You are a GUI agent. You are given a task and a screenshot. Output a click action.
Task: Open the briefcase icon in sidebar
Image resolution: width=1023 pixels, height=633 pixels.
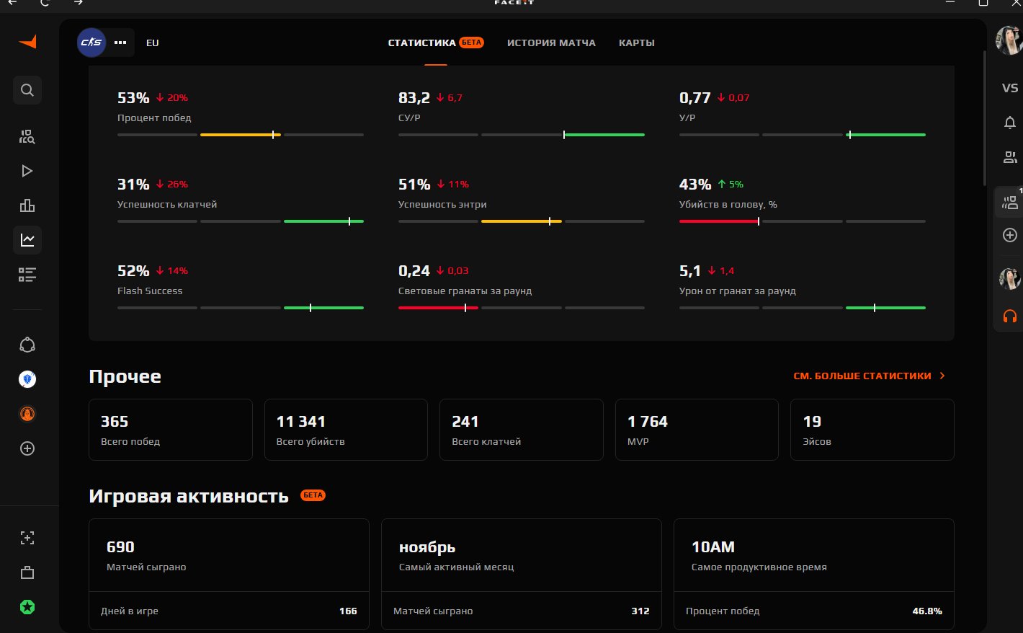(27, 572)
